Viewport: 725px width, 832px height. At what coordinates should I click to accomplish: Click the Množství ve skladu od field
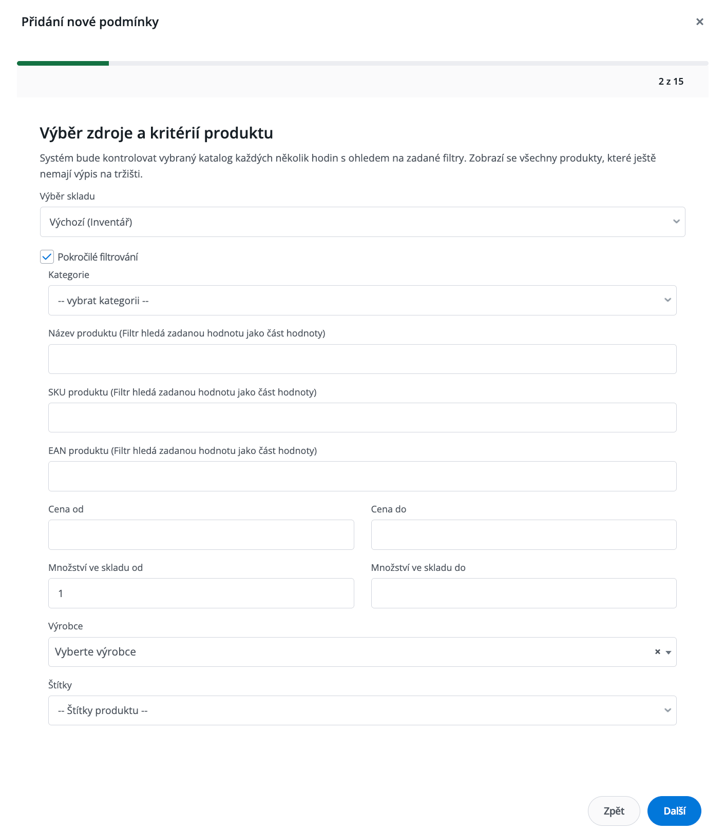pos(201,593)
